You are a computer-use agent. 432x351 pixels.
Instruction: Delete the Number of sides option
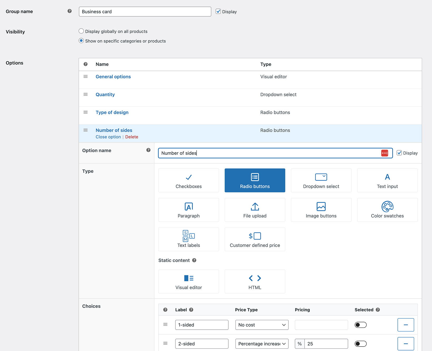point(132,137)
